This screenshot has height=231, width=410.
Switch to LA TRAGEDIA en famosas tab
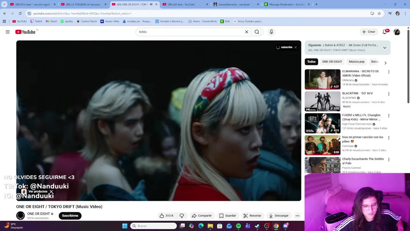pyautogui.click(x=83, y=4)
